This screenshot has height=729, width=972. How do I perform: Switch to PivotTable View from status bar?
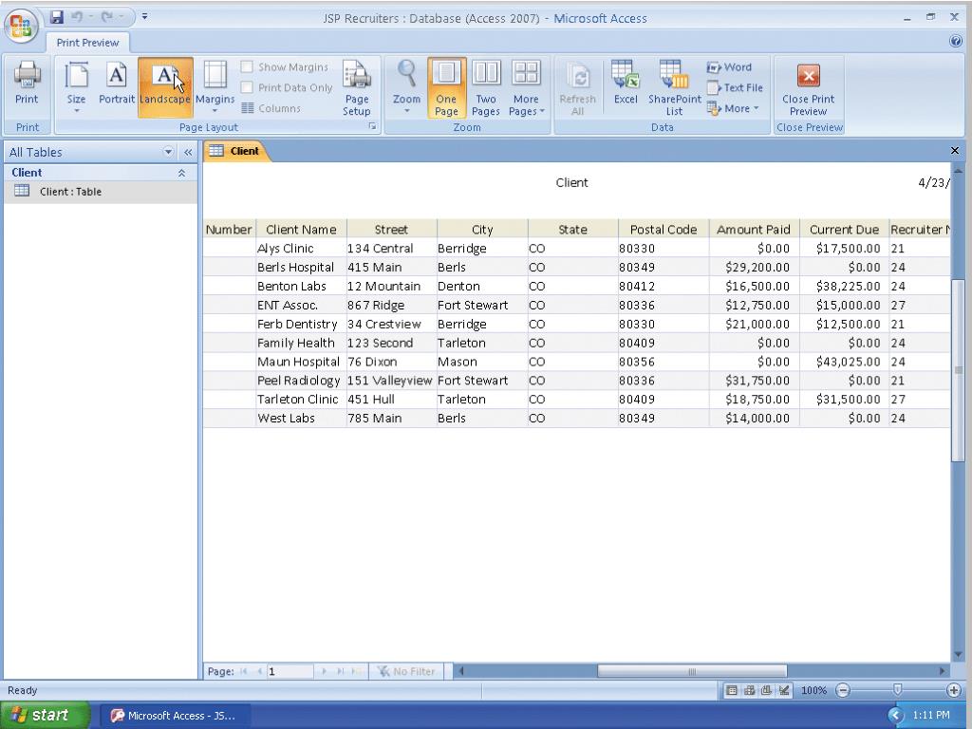[749, 690]
